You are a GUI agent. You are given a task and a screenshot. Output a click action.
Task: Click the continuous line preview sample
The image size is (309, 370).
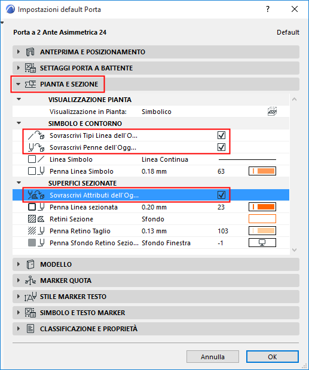click(x=247, y=159)
